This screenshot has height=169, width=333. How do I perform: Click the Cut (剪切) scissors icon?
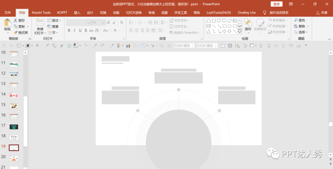pyautogui.click(x=15, y=20)
